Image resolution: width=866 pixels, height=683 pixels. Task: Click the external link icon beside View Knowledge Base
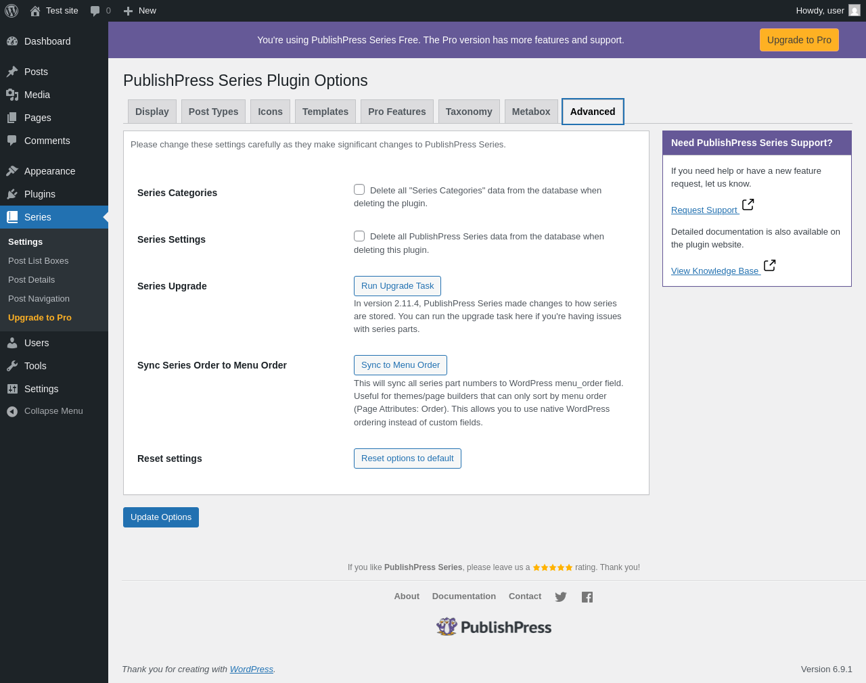point(770,265)
